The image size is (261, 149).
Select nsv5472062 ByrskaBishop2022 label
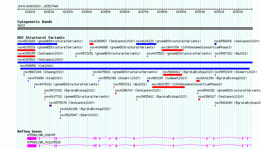pyautogui.click(x=70, y=90)
